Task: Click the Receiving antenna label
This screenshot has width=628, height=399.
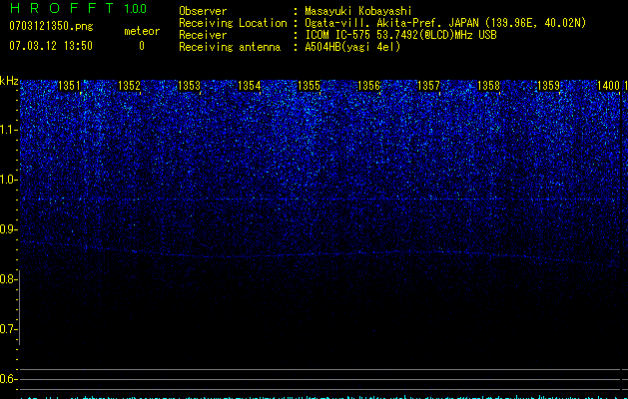Action: coord(230,47)
